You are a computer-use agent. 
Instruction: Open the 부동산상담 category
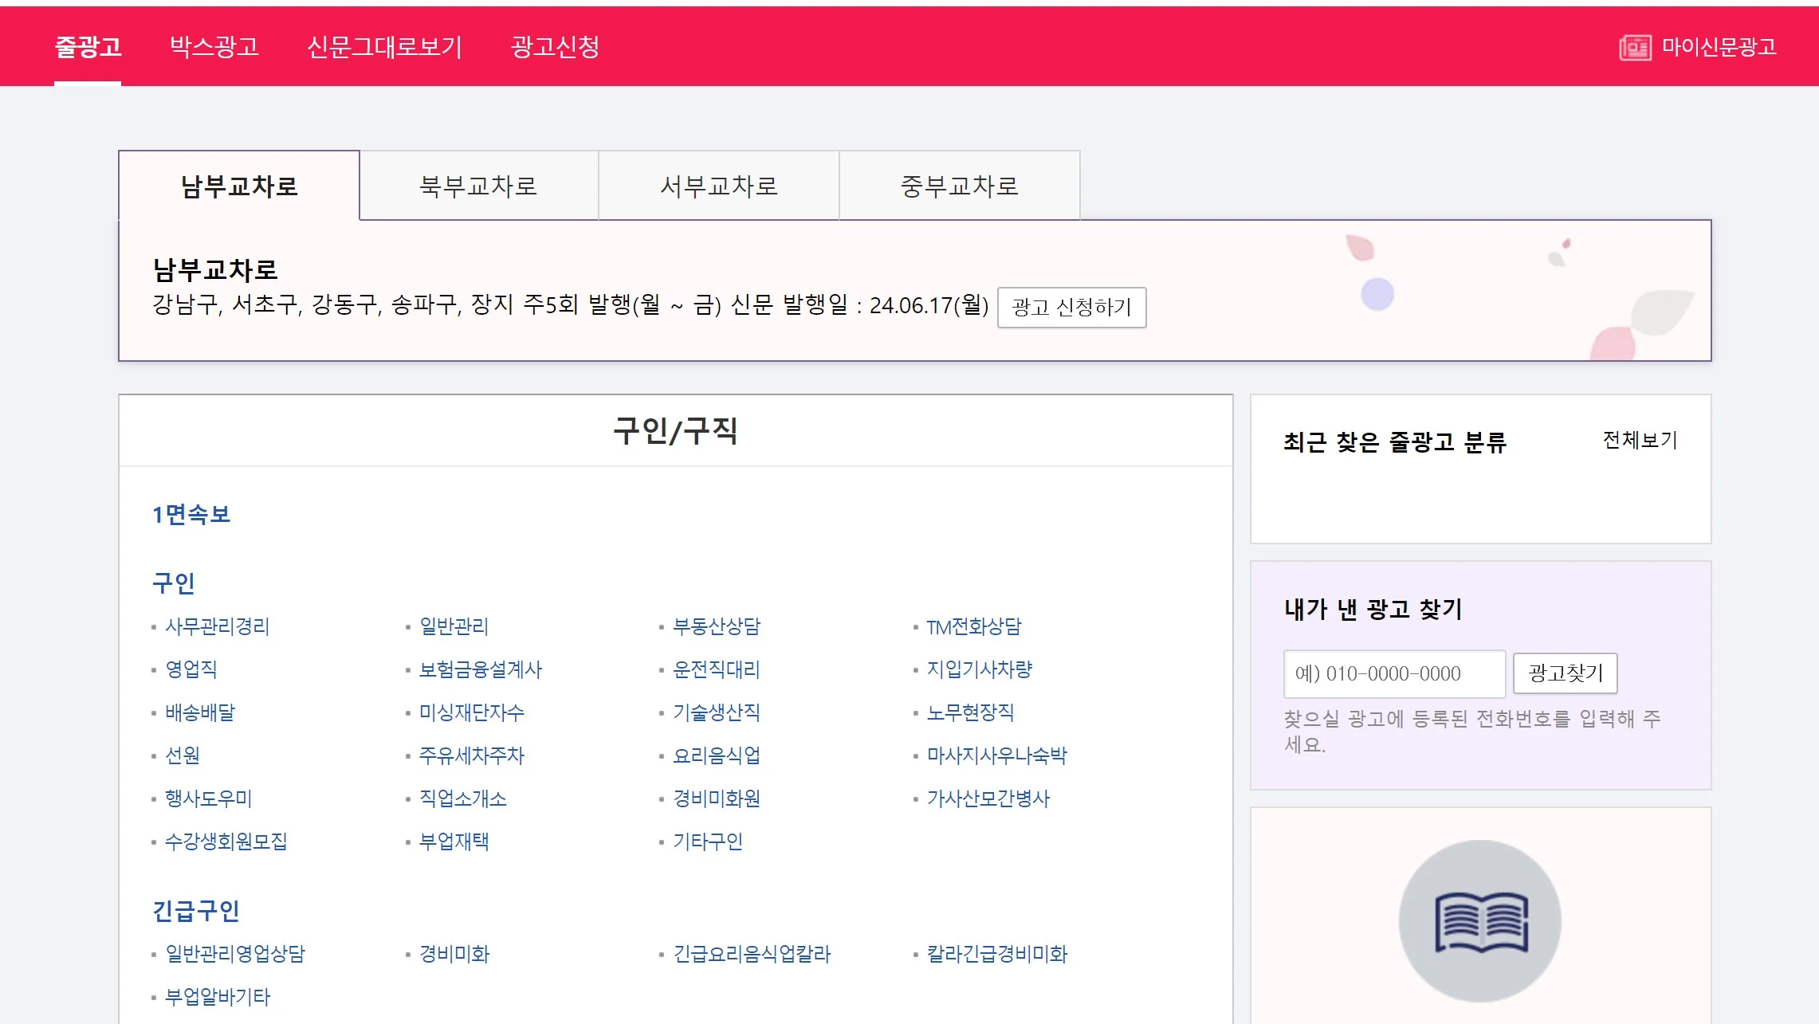[716, 627]
